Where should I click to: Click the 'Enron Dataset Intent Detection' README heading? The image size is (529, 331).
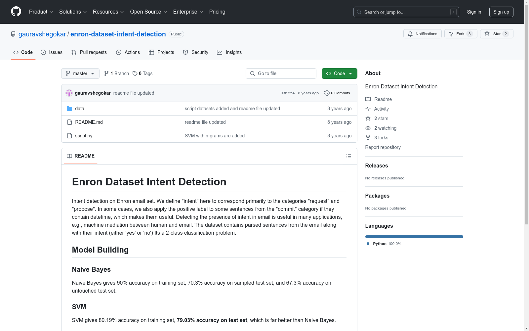coord(149,182)
